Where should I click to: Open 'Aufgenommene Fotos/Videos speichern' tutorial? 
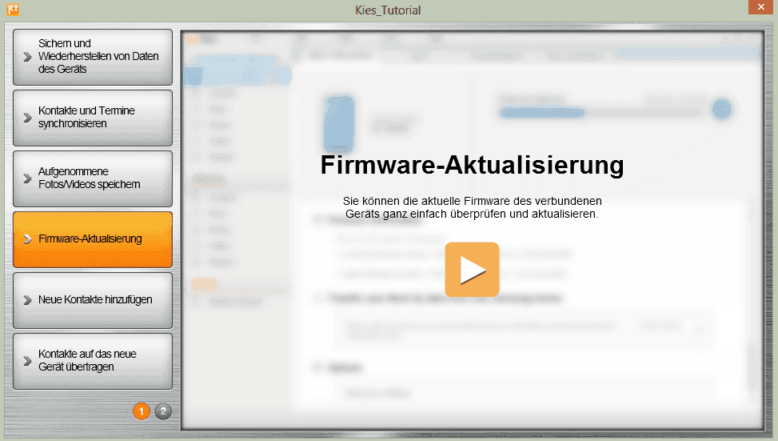click(93, 178)
